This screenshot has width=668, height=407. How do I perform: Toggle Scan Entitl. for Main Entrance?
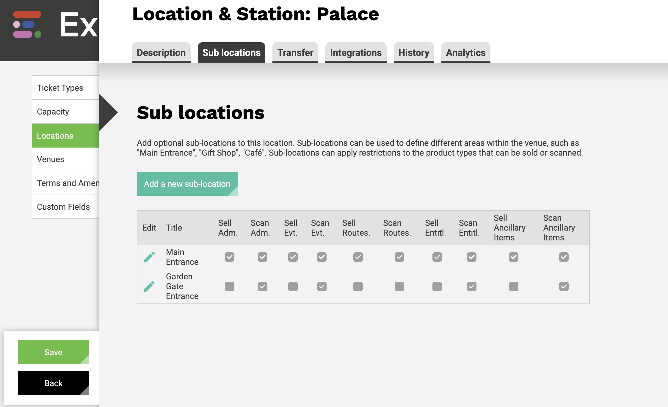click(472, 257)
